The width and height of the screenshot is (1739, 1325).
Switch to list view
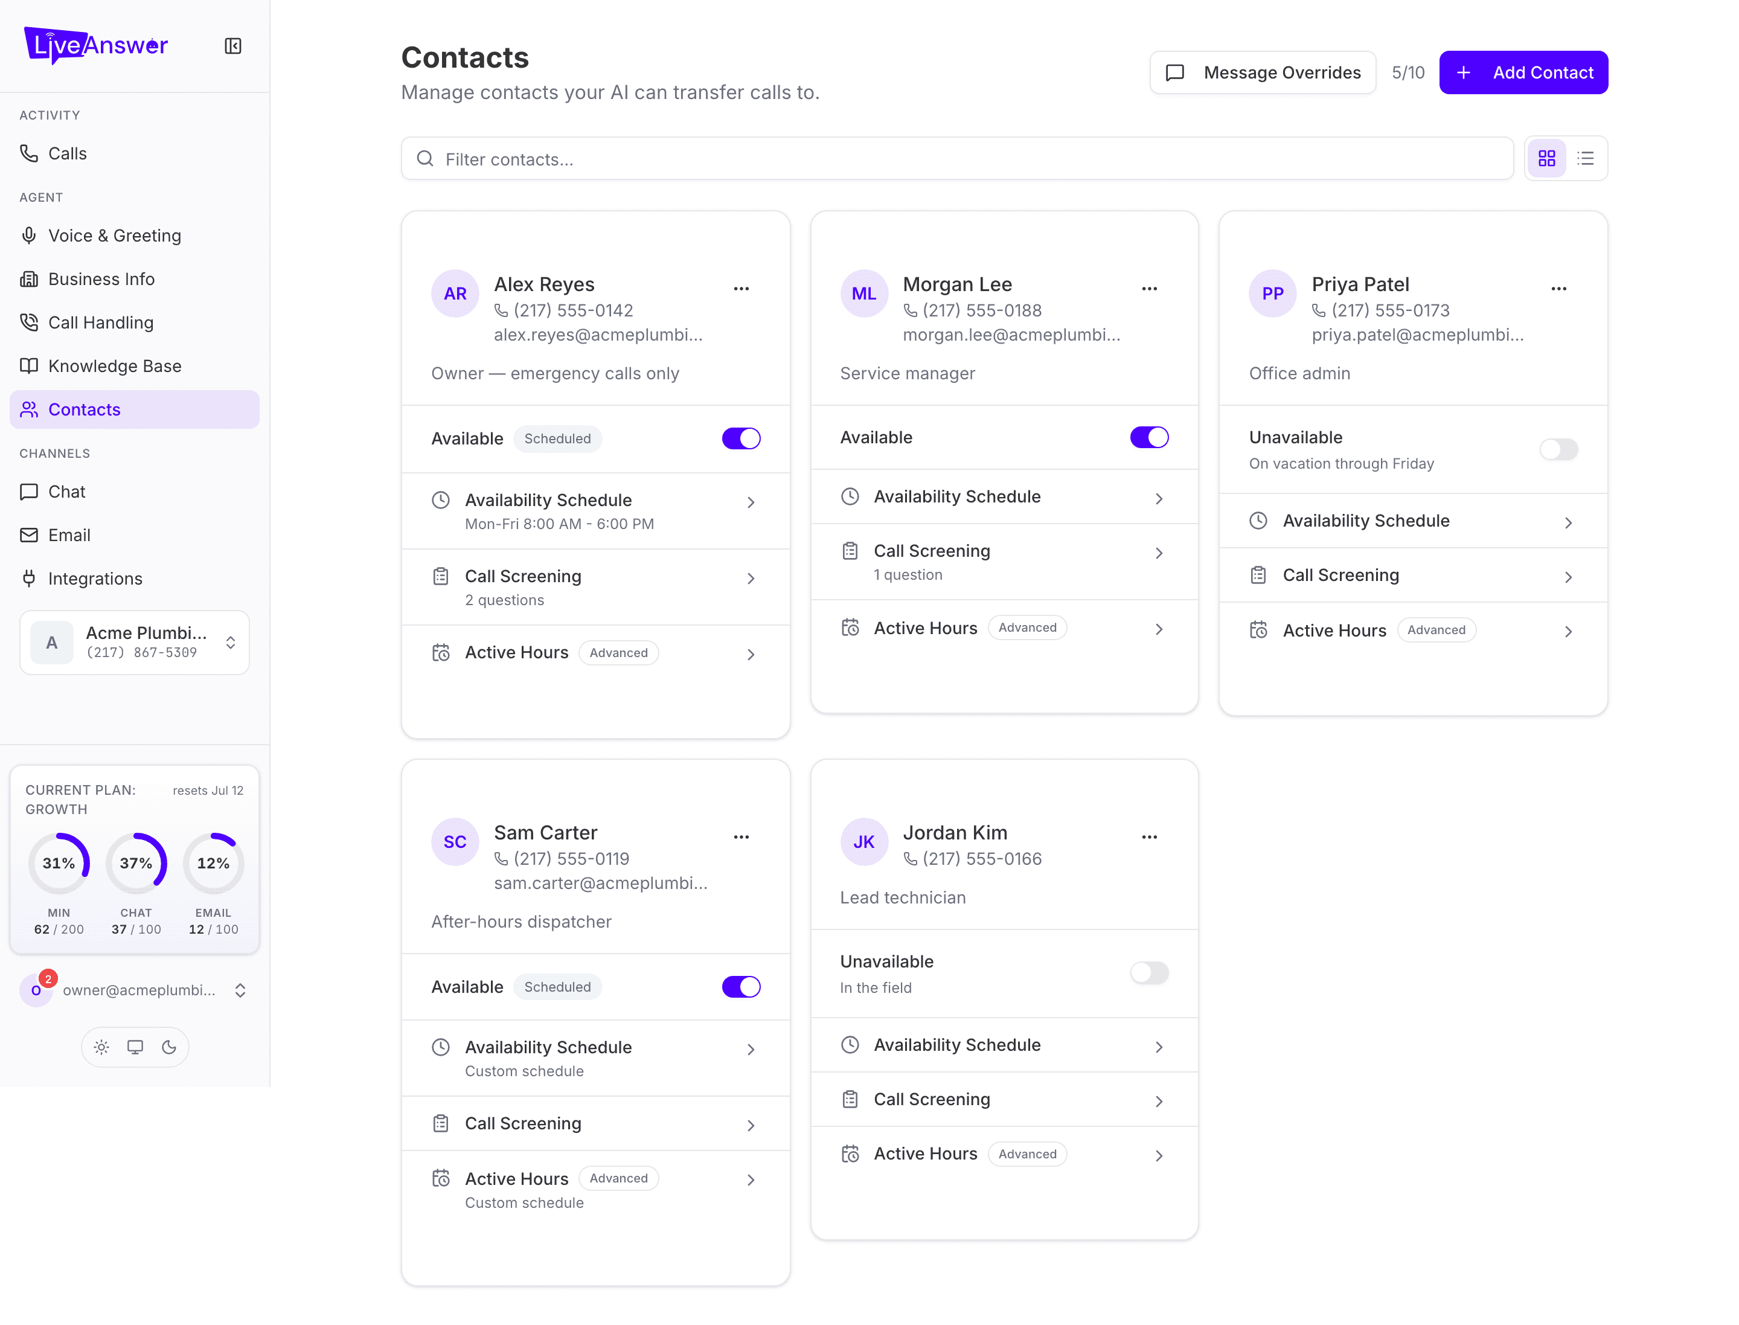(x=1585, y=158)
